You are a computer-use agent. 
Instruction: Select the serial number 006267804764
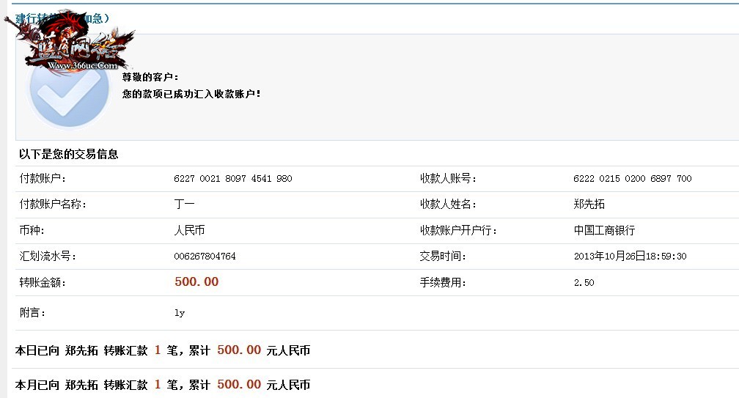tap(205, 257)
